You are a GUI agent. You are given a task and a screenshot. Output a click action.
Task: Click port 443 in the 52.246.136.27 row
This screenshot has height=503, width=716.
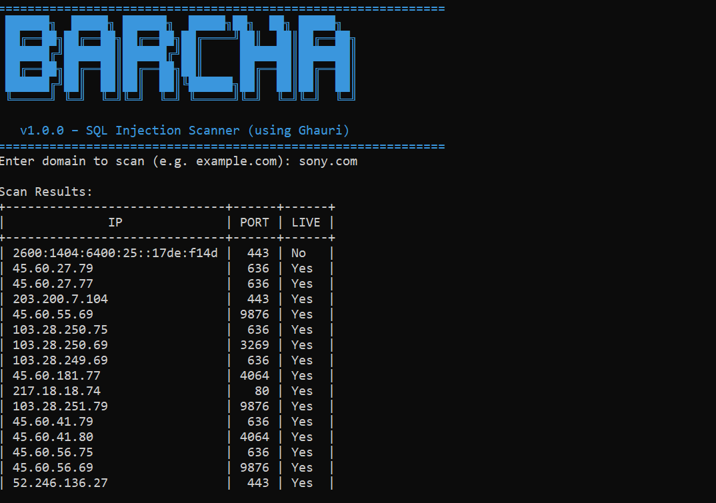[259, 483]
